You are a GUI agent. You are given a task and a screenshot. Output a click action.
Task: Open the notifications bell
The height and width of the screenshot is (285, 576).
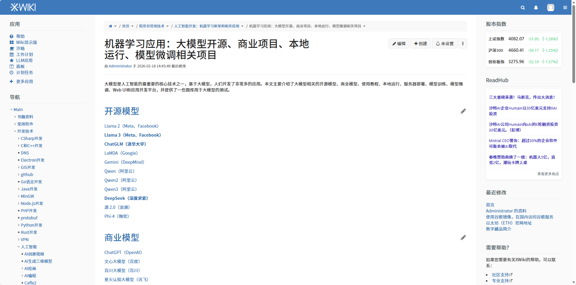(x=536, y=8)
